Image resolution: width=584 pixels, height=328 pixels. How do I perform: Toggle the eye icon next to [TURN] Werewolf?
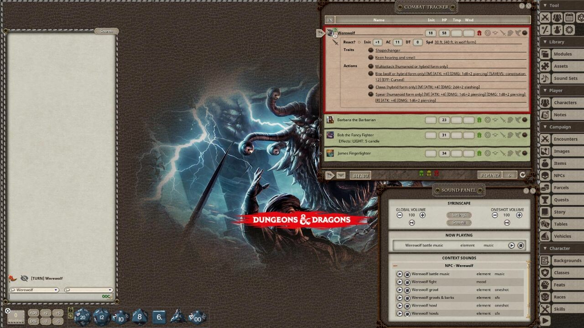point(24,278)
